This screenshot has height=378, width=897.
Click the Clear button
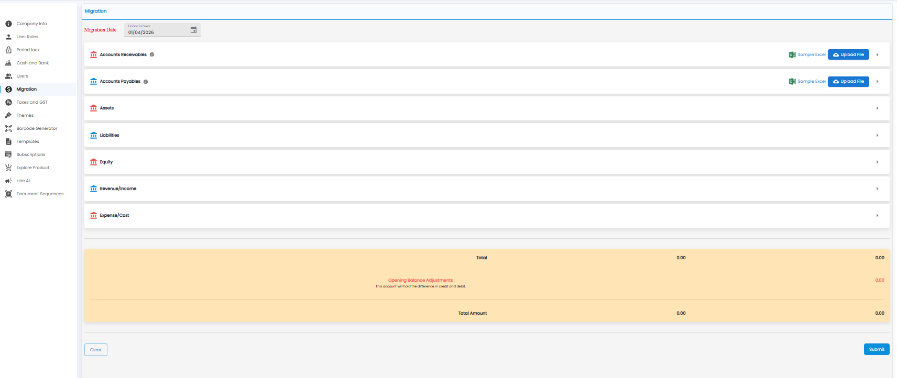pos(96,350)
